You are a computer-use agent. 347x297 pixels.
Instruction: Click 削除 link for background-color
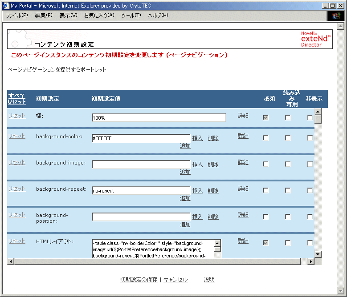point(213,138)
